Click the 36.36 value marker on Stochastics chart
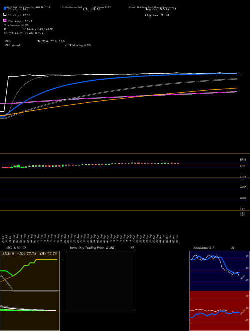The width and height of the screenshot is (250, 331). 243,277
